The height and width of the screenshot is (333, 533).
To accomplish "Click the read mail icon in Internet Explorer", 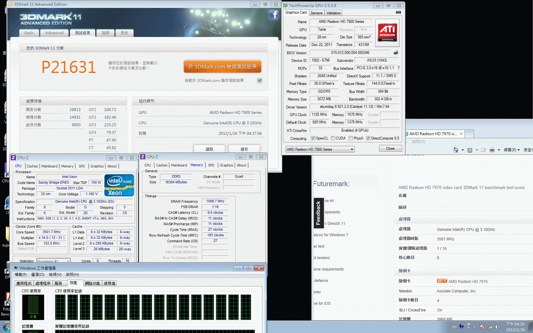I will [483, 150].
